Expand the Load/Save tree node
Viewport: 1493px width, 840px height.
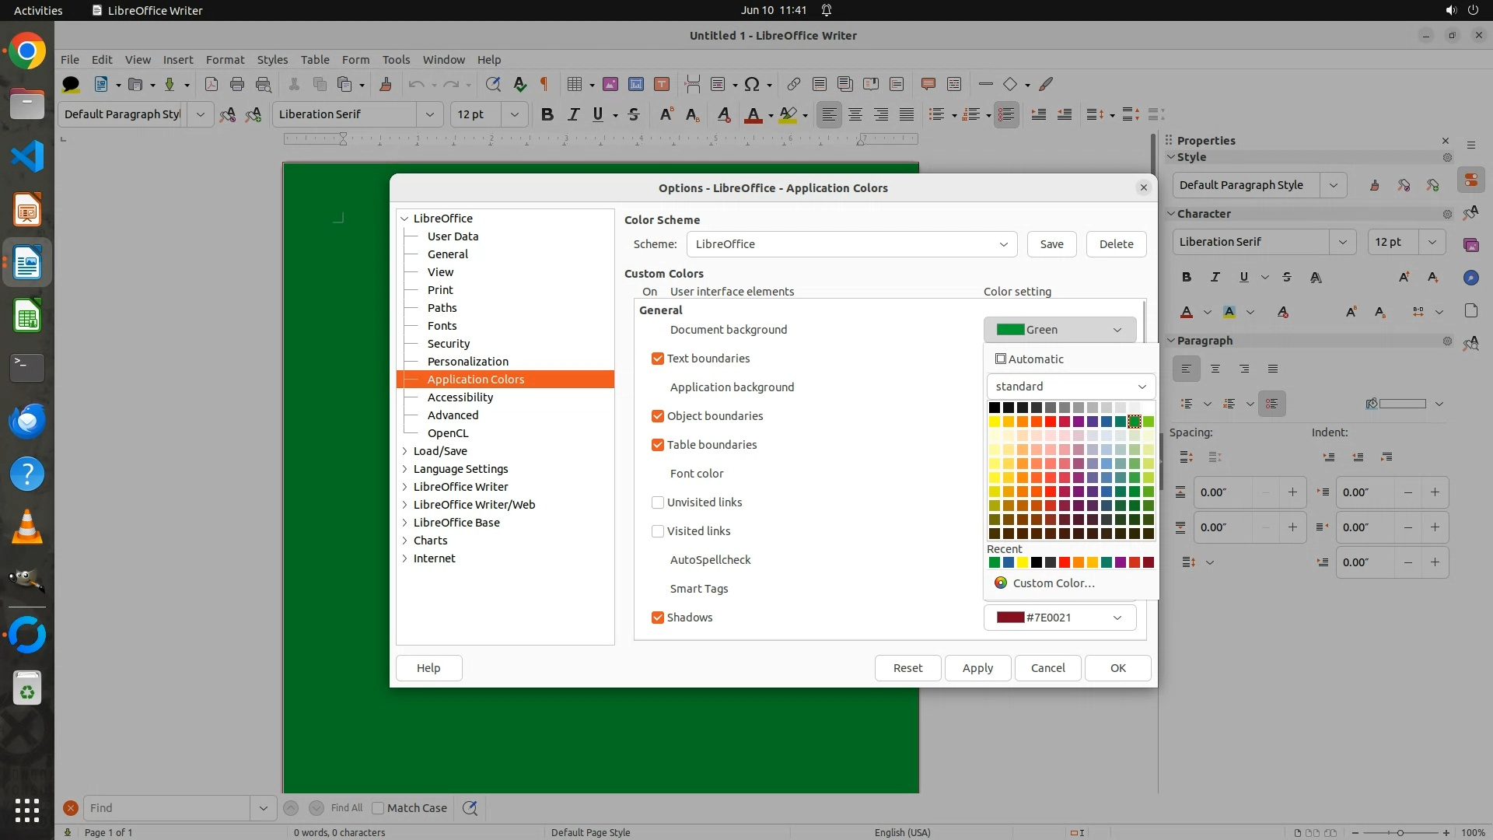[405, 451]
